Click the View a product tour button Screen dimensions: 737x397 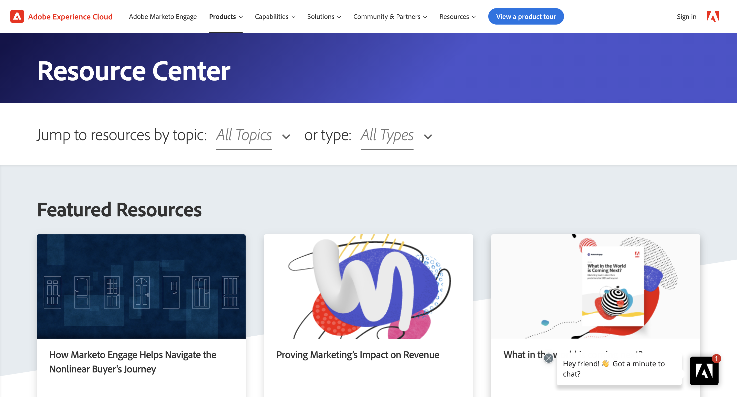point(526,16)
